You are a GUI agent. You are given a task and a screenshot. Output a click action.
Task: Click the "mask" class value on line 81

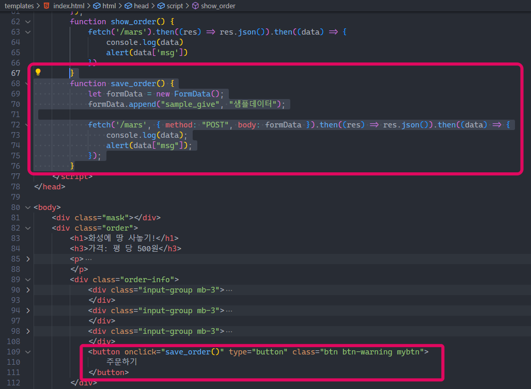pos(116,218)
